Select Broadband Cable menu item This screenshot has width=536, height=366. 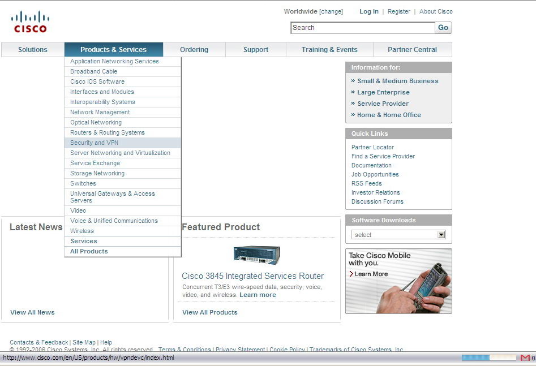(x=123, y=71)
